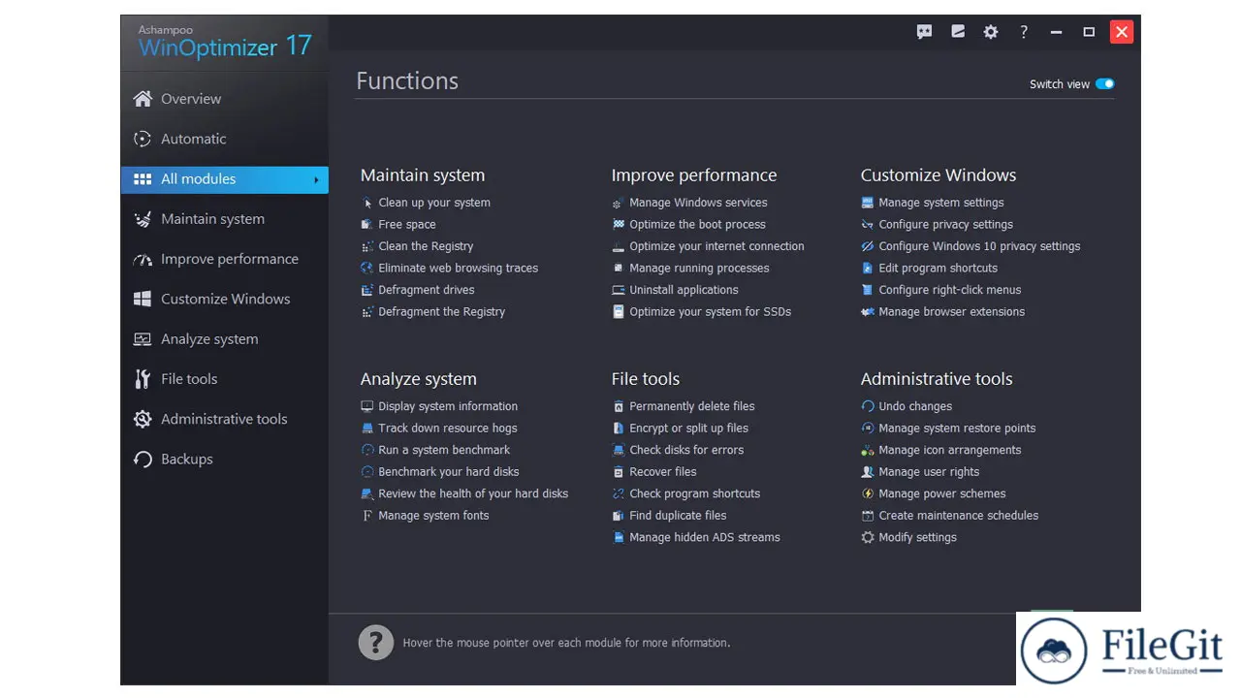Click the icon beside Manage power schemes
The height and width of the screenshot is (698, 1241).
click(x=868, y=493)
